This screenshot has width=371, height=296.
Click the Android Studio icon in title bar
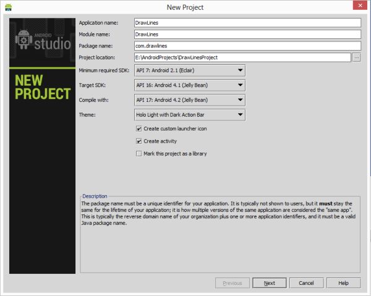coord(8,7)
